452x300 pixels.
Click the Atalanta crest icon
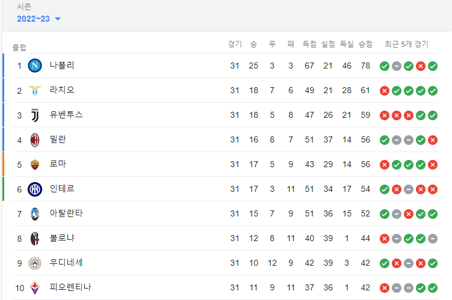pyautogui.click(x=35, y=214)
